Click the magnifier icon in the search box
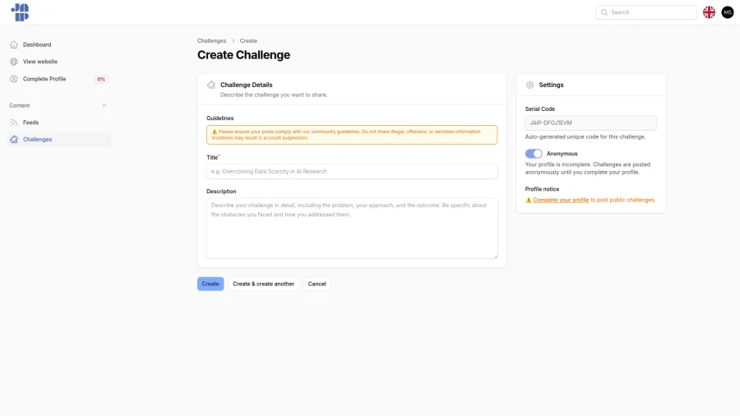 click(x=604, y=12)
